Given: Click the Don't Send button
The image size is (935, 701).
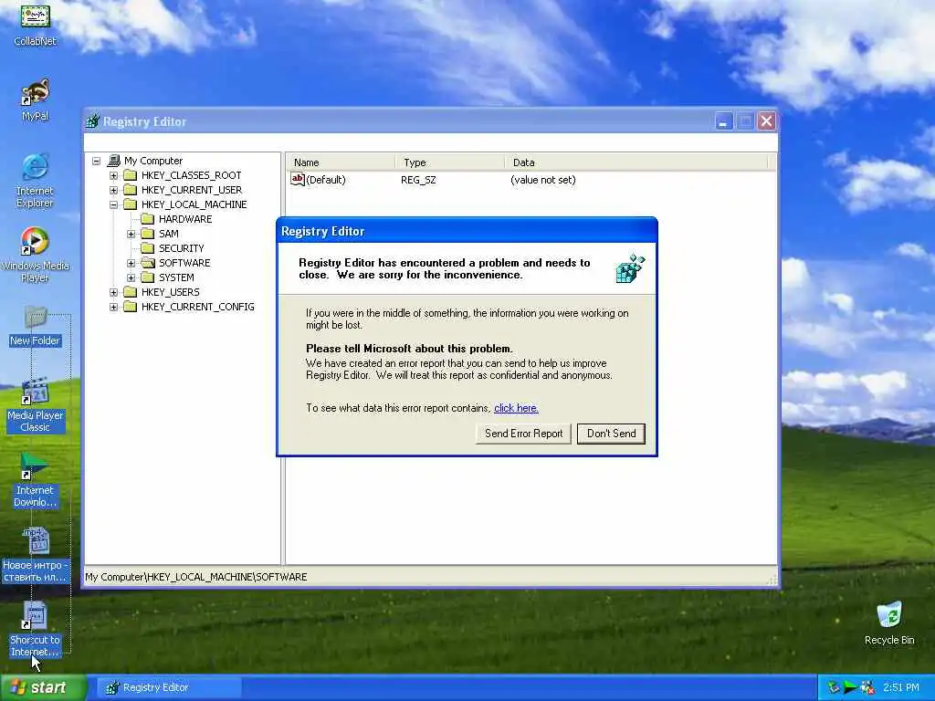Looking at the screenshot, I should (x=611, y=434).
